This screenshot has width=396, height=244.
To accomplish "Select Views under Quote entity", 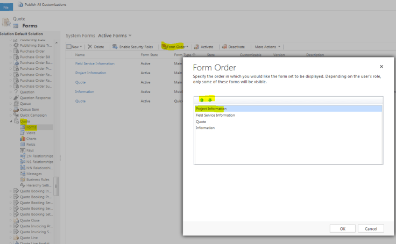I will click(x=31, y=133).
